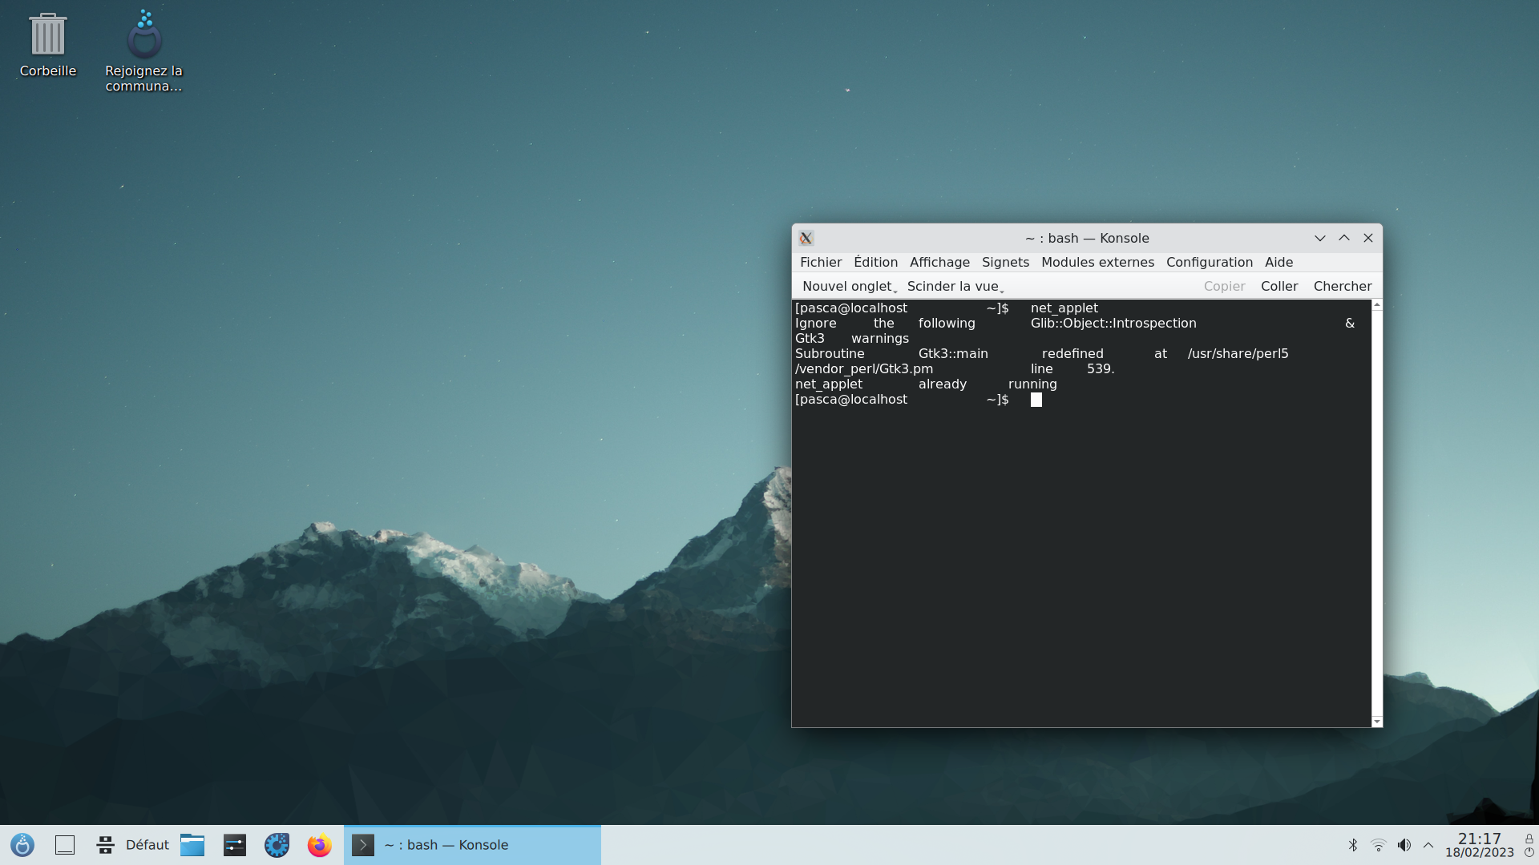
Task: Minimize the Konsole window
Action: (x=1320, y=238)
